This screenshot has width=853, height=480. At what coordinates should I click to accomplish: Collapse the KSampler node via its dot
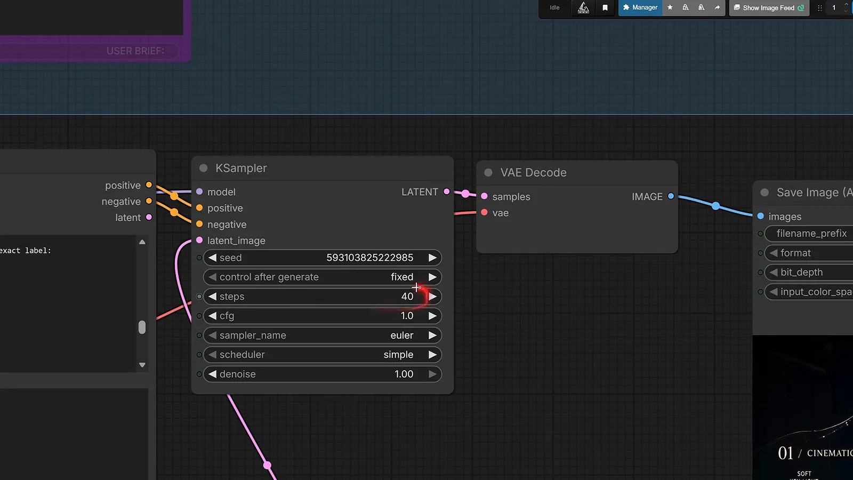(x=203, y=168)
